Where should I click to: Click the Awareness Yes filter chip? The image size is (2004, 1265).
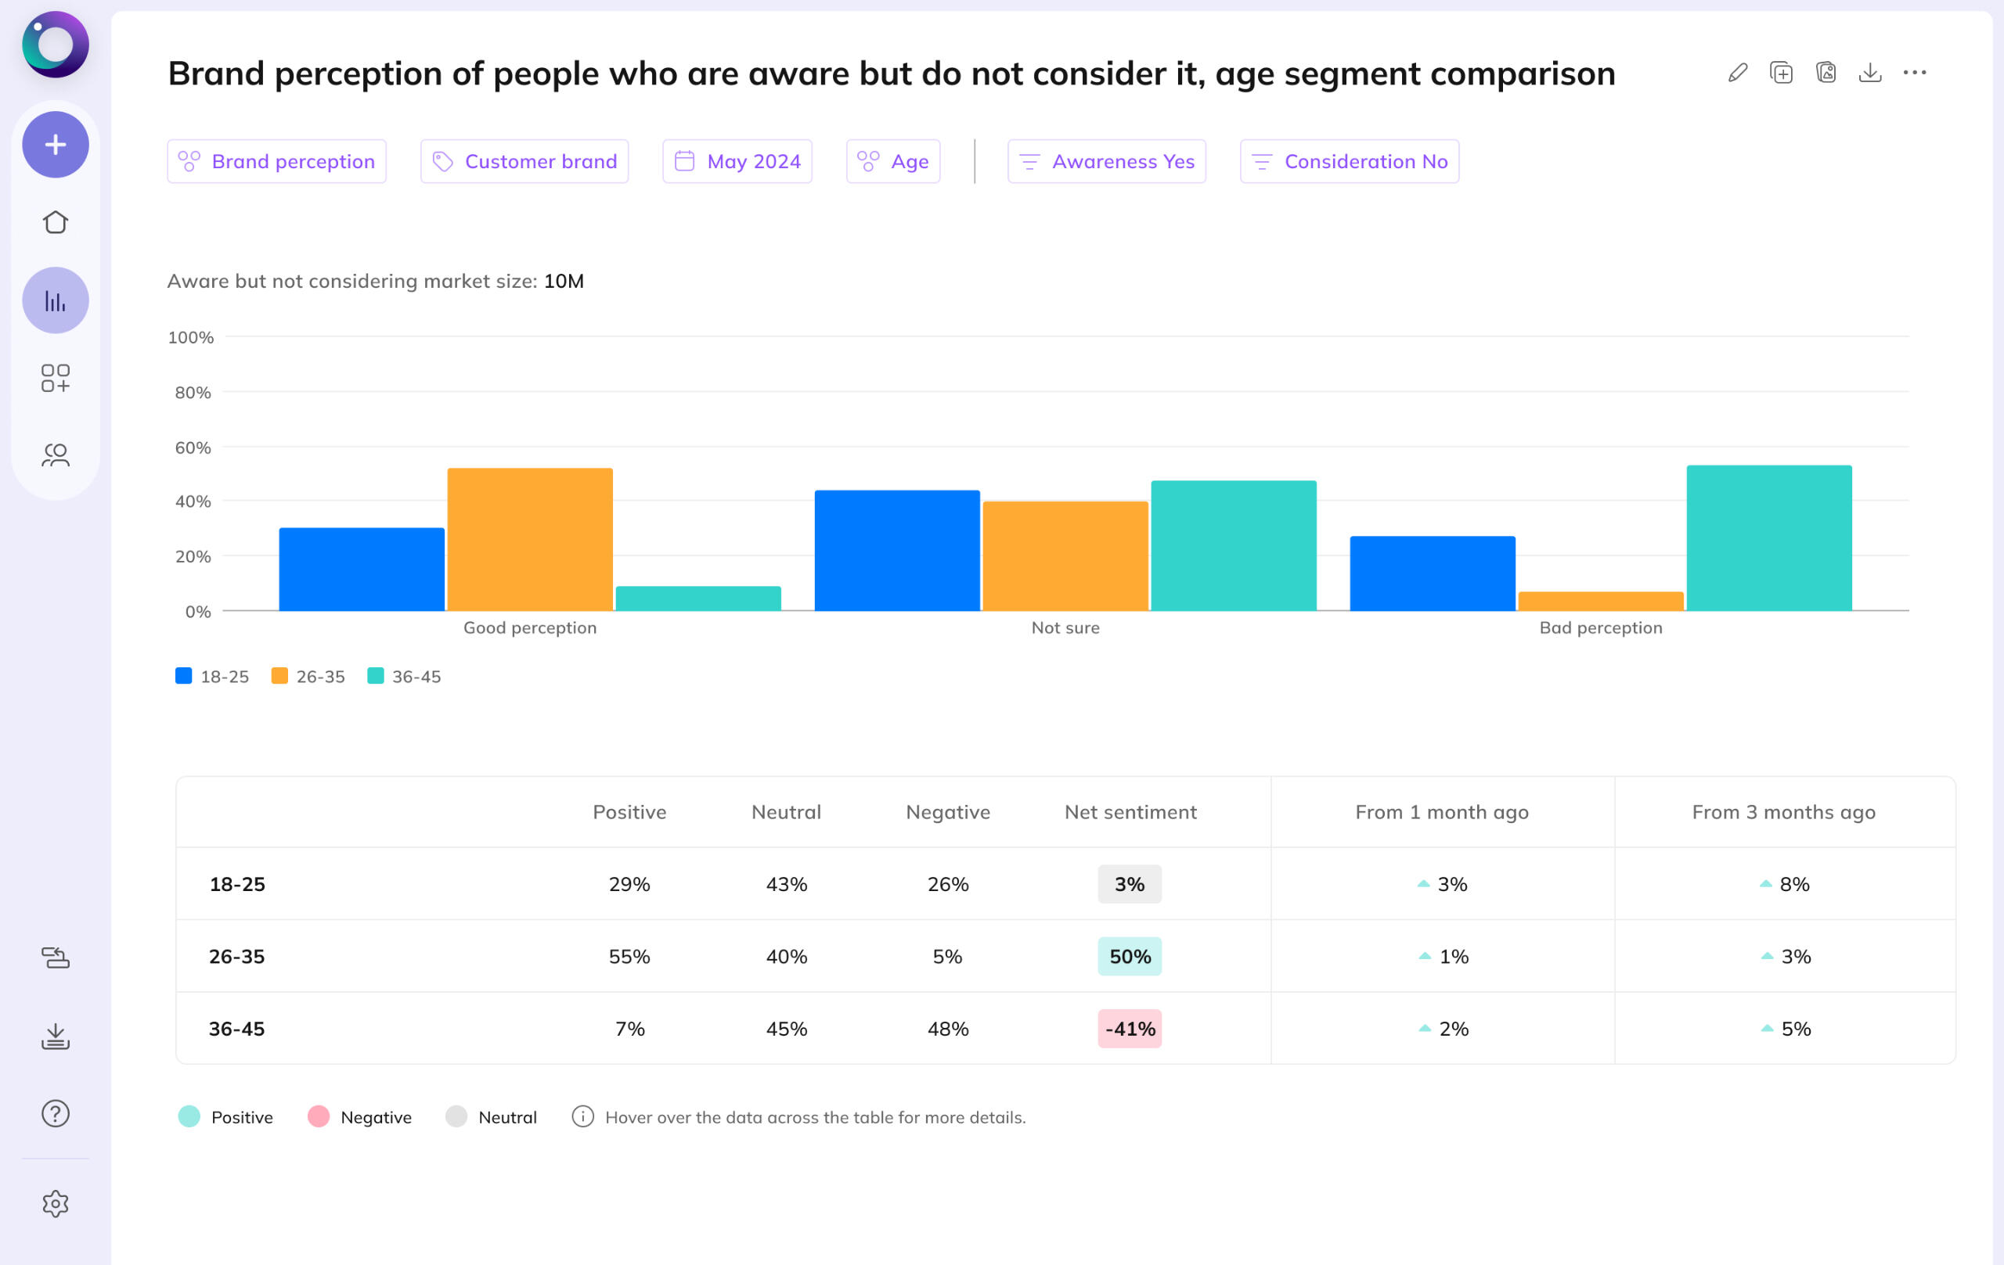click(1106, 161)
